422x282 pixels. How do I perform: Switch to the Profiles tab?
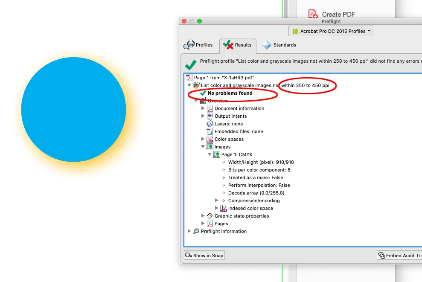coord(198,45)
